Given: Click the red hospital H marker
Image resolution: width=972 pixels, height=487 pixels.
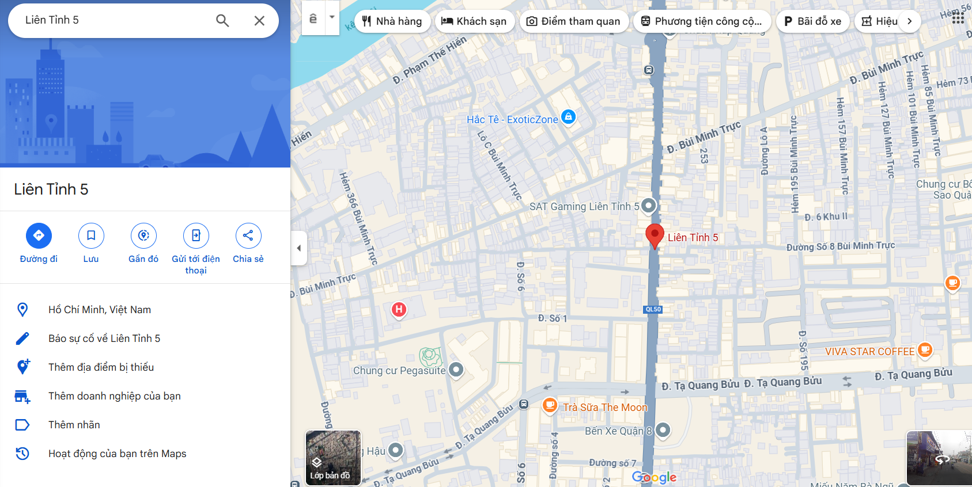Looking at the screenshot, I should 399,310.
